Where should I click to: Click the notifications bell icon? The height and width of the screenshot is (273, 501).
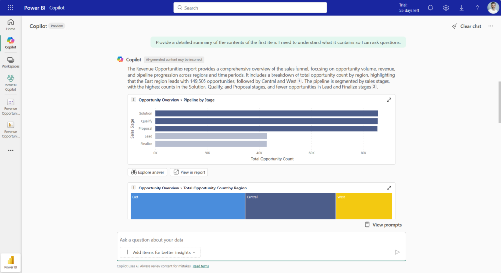(430, 8)
